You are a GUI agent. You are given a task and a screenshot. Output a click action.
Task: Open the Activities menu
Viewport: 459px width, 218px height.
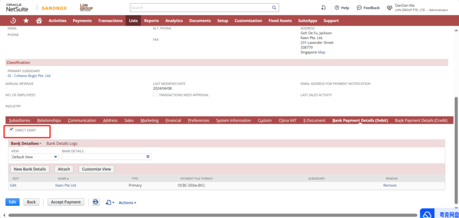click(57, 21)
